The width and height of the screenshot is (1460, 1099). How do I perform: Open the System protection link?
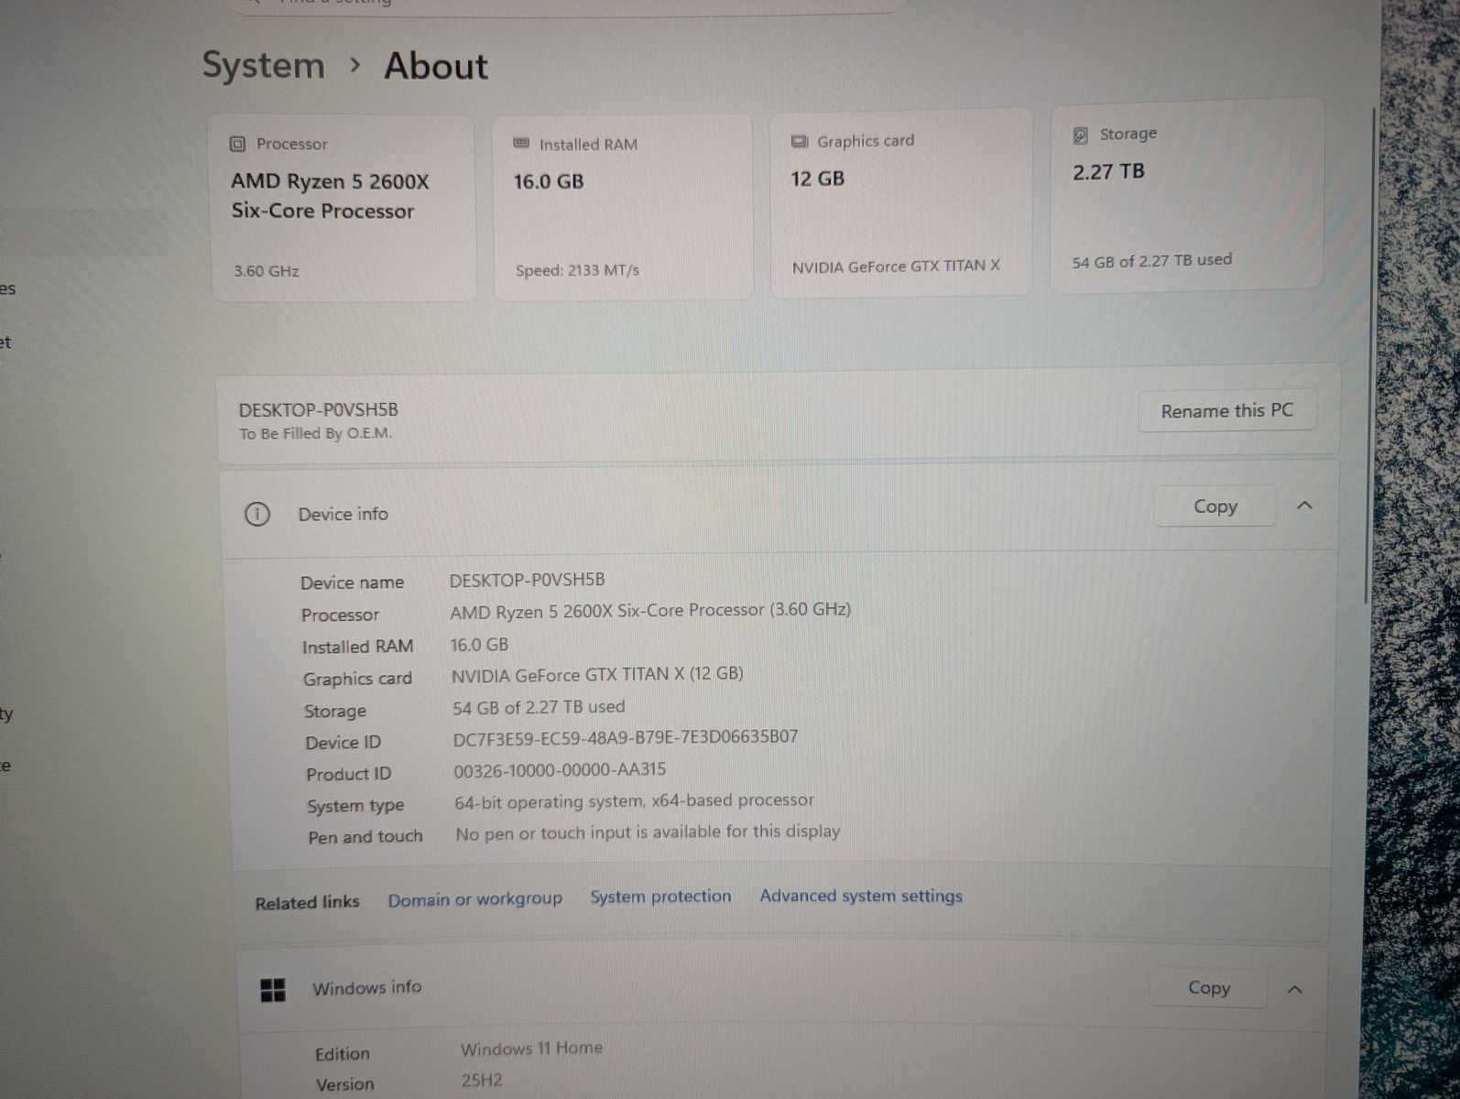tap(660, 897)
